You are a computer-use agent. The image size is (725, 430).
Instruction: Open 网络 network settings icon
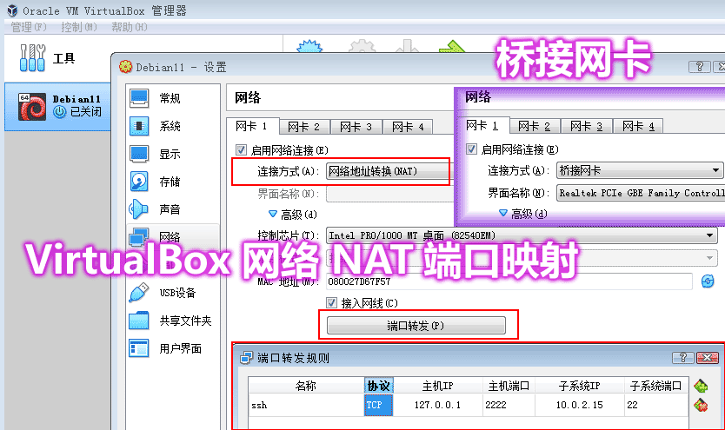coord(139,237)
